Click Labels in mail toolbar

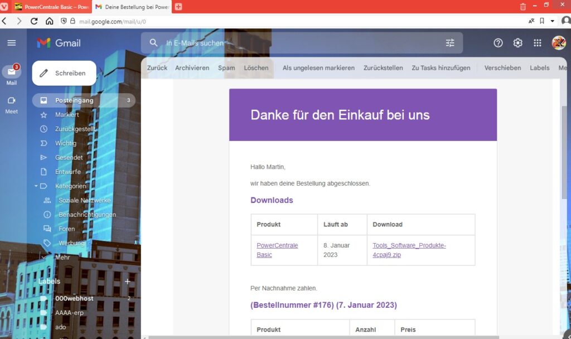click(x=540, y=67)
